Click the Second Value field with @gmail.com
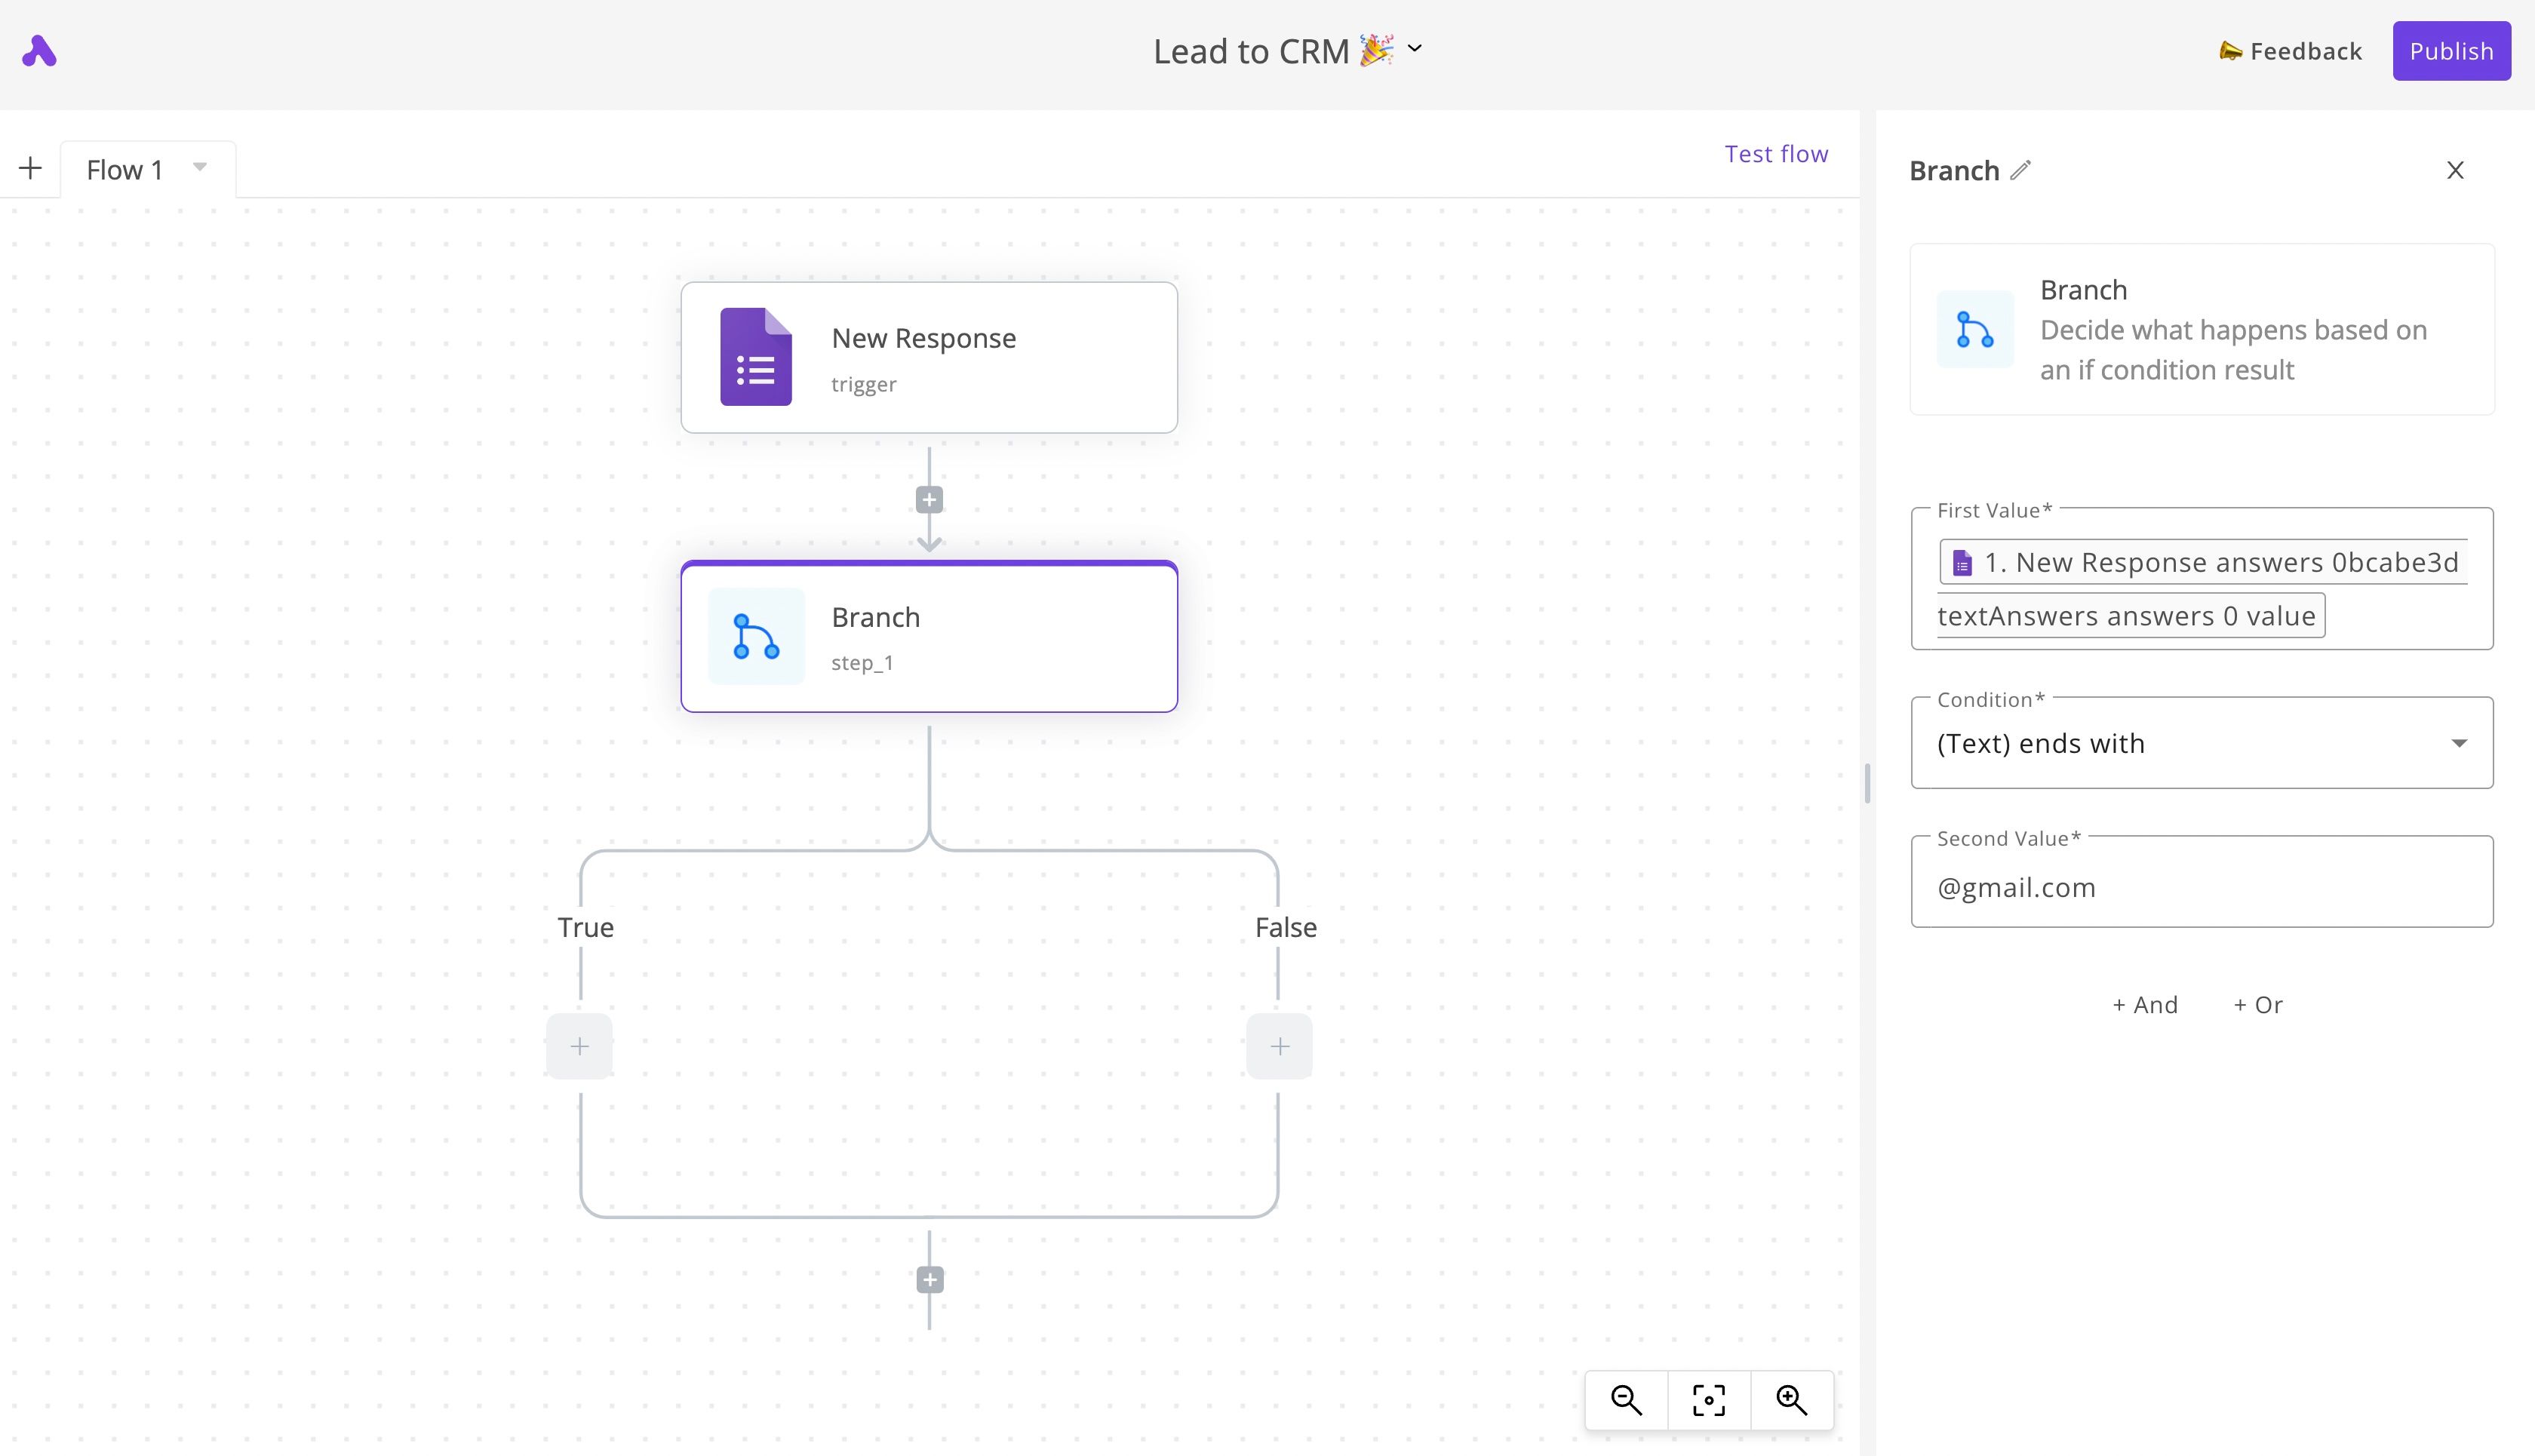The width and height of the screenshot is (2535, 1456). pos(2202,882)
